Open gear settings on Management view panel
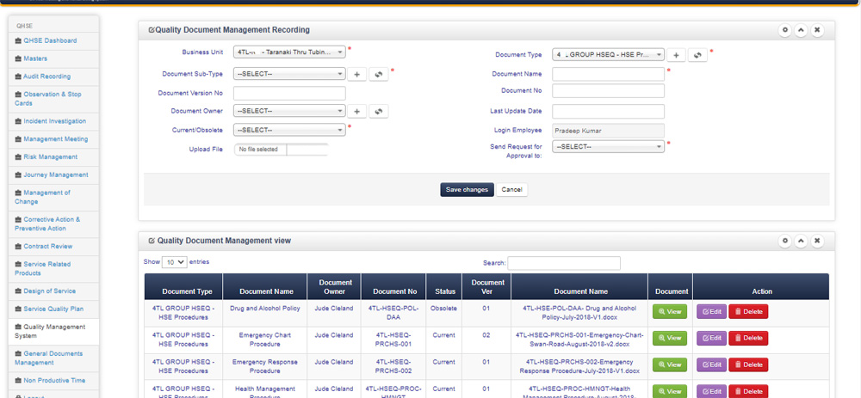The height and width of the screenshot is (398, 861). [784, 242]
